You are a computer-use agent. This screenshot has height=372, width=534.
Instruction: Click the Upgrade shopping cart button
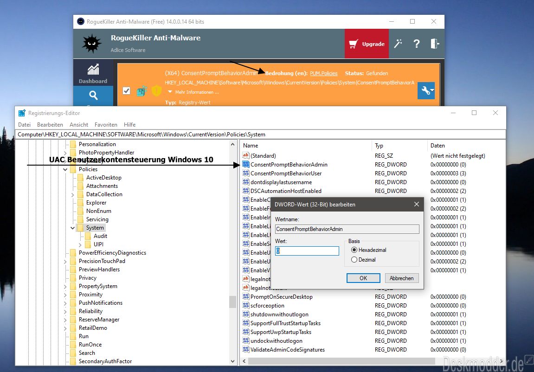tap(367, 44)
